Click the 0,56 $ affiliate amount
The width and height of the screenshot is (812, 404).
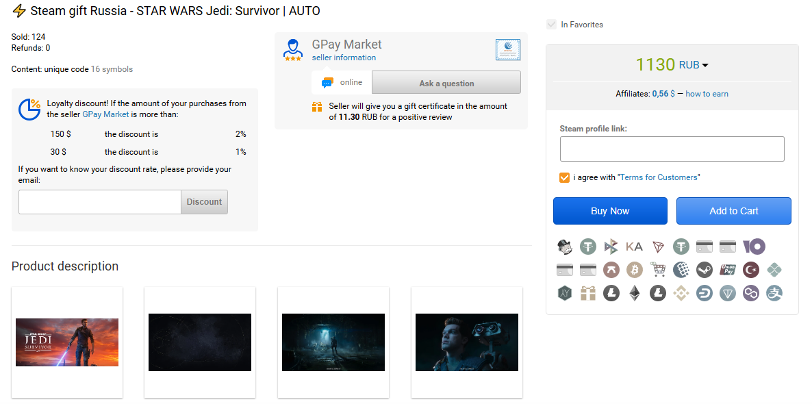[x=663, y=94]
